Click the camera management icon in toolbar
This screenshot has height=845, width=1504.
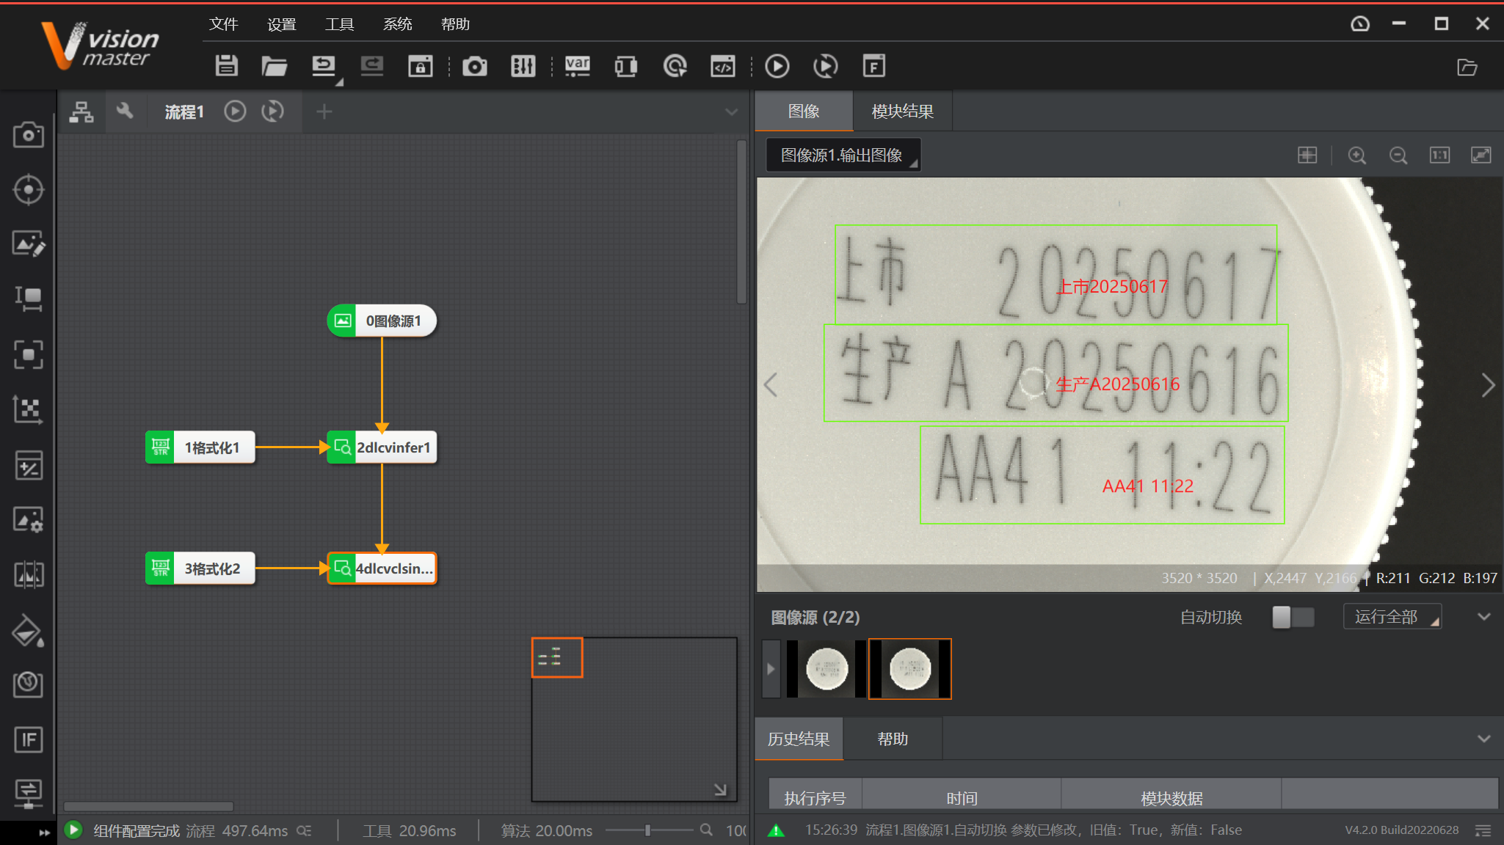coord(474,66)
